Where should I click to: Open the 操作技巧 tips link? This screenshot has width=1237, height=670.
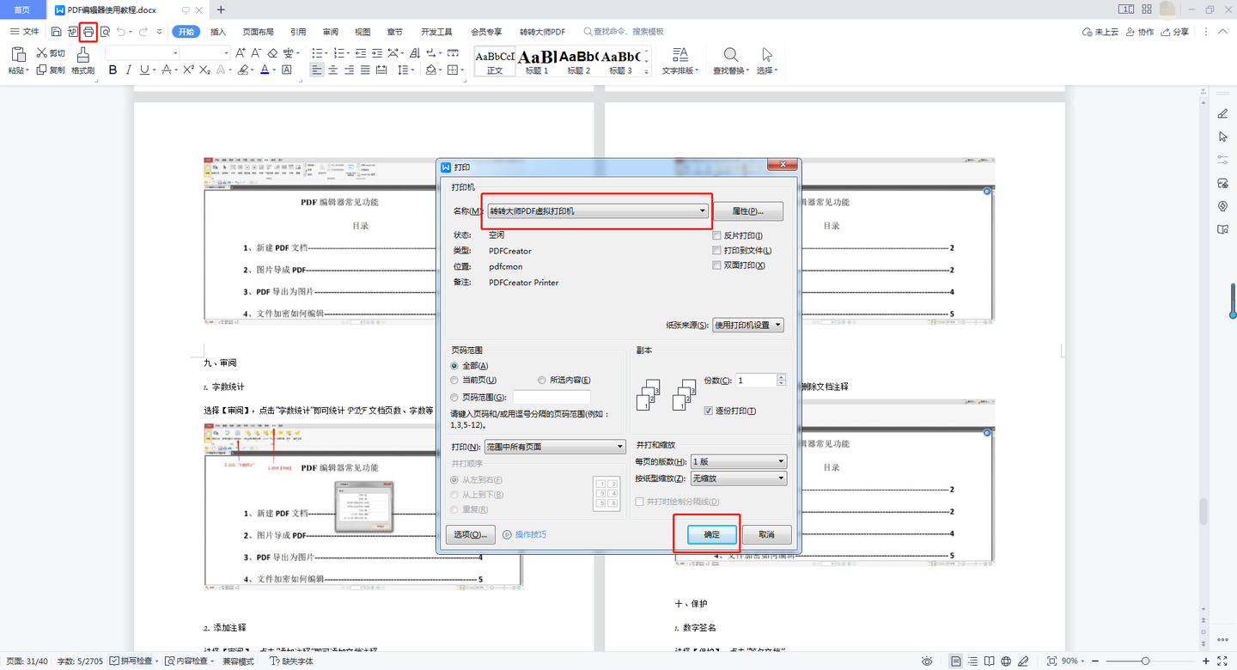pos(530,534)
